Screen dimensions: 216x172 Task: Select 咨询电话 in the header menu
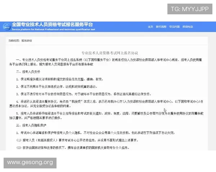point(188,27)
